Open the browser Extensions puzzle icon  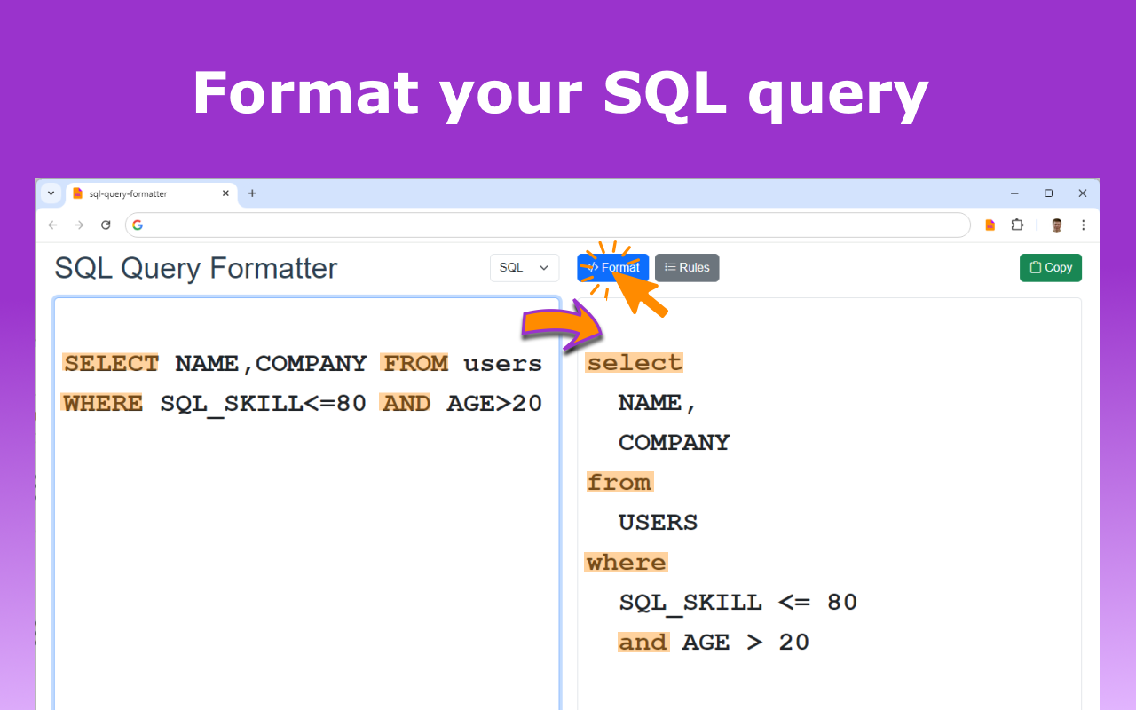pos(1017,225)
